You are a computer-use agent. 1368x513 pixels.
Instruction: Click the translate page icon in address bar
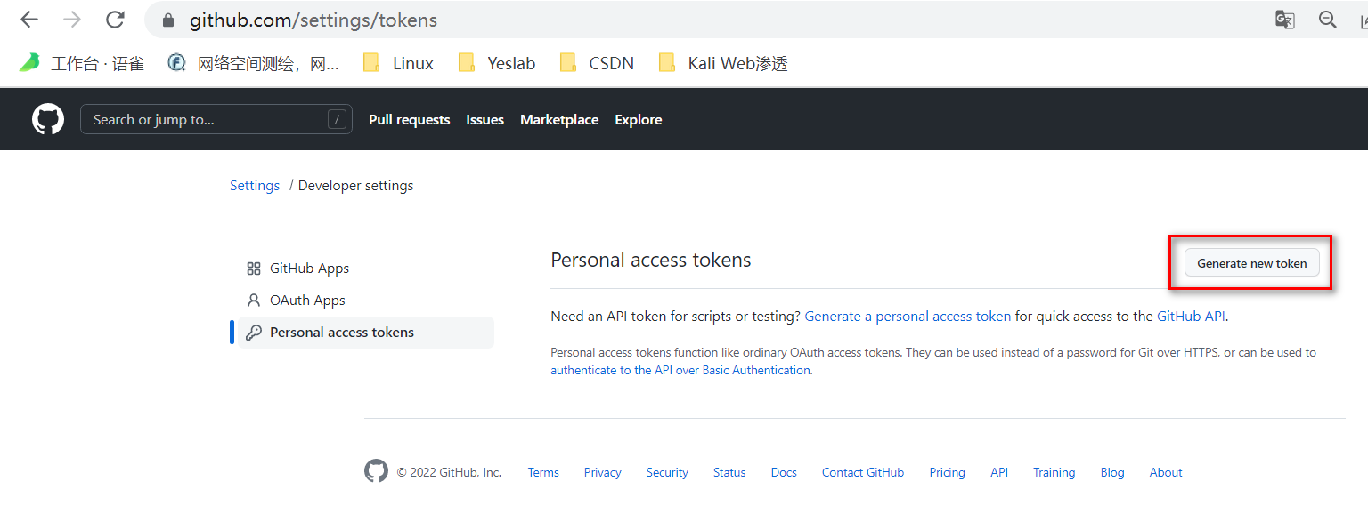tap(1284, 20)
